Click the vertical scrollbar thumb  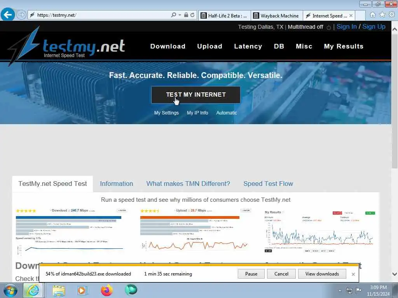click(x=395, y=100)
